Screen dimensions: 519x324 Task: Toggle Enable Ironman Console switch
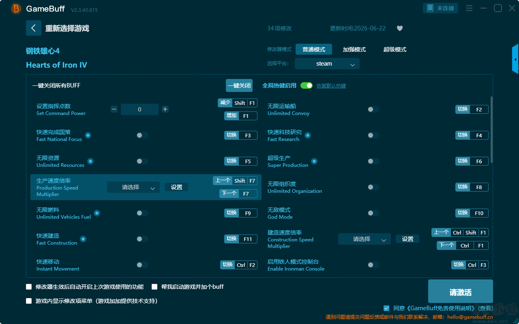coord(373,265)
